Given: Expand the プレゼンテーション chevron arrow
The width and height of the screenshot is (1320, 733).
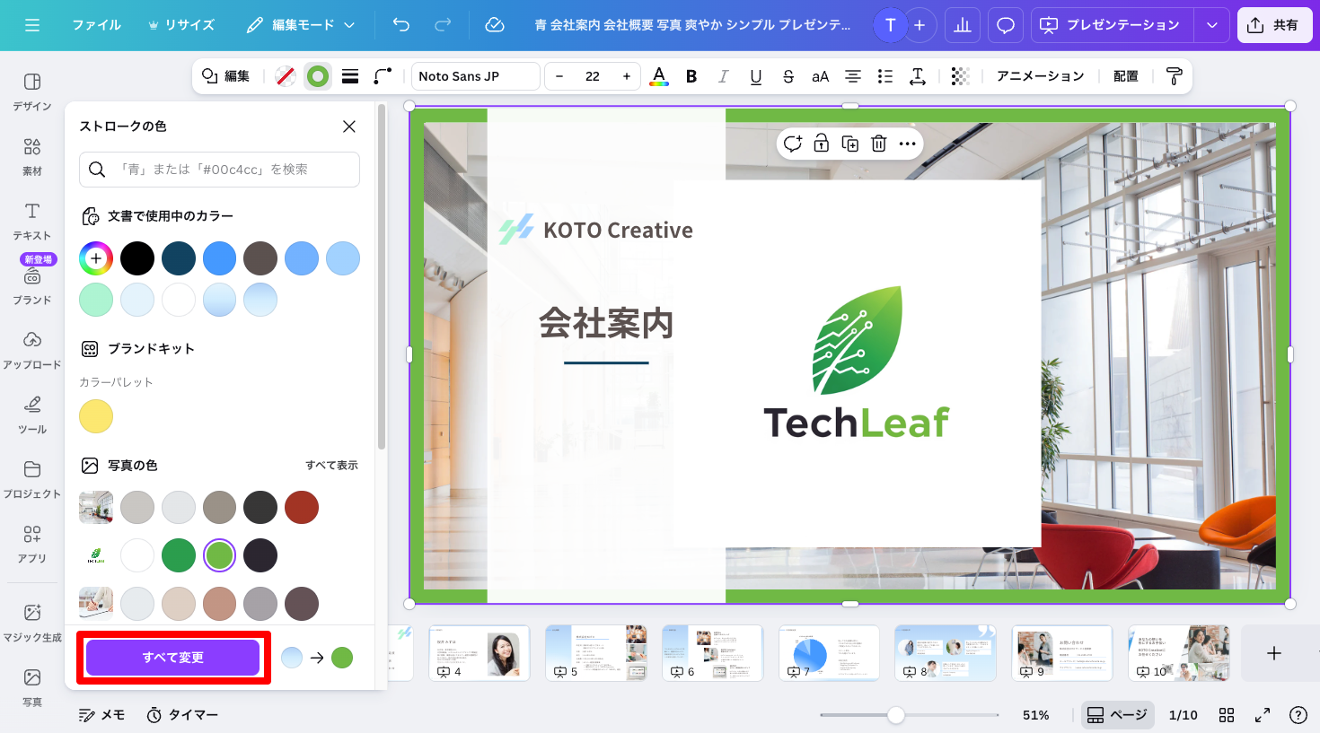Looking at the screenshot, I should coord(1212,25).
